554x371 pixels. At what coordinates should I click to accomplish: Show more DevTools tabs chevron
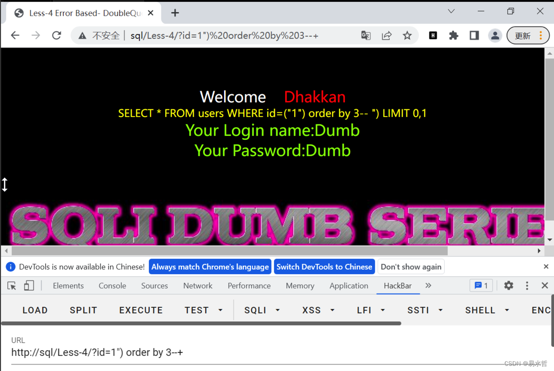click(x=428, y=285)
